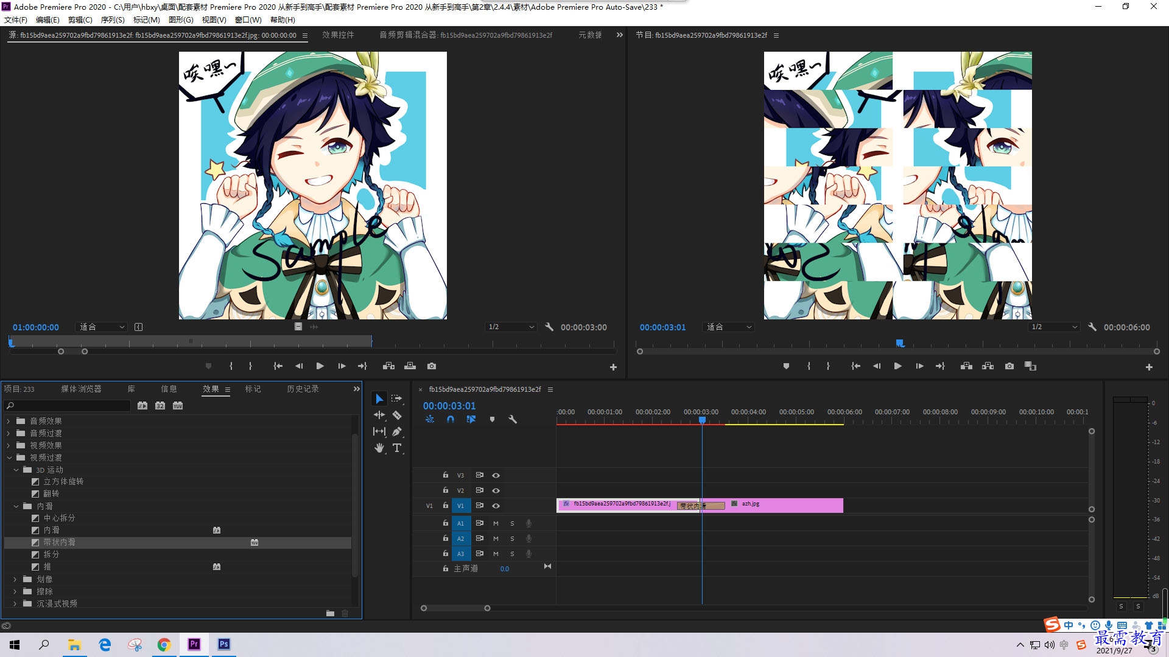Toggle timeline snap magnet icon
The image size is (1169, 657).
(451, 419)
